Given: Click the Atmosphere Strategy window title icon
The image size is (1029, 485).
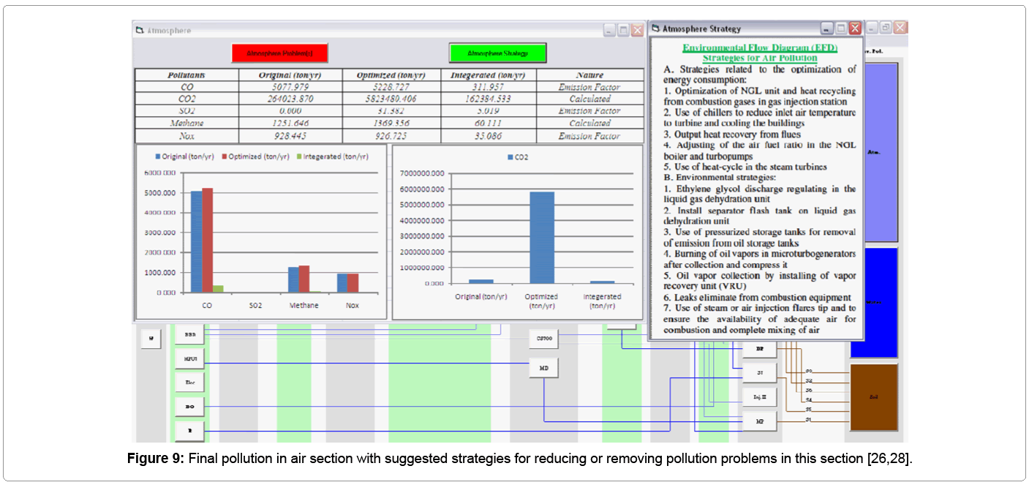Looking at the screenshot, I should click(x=655, y=29).
